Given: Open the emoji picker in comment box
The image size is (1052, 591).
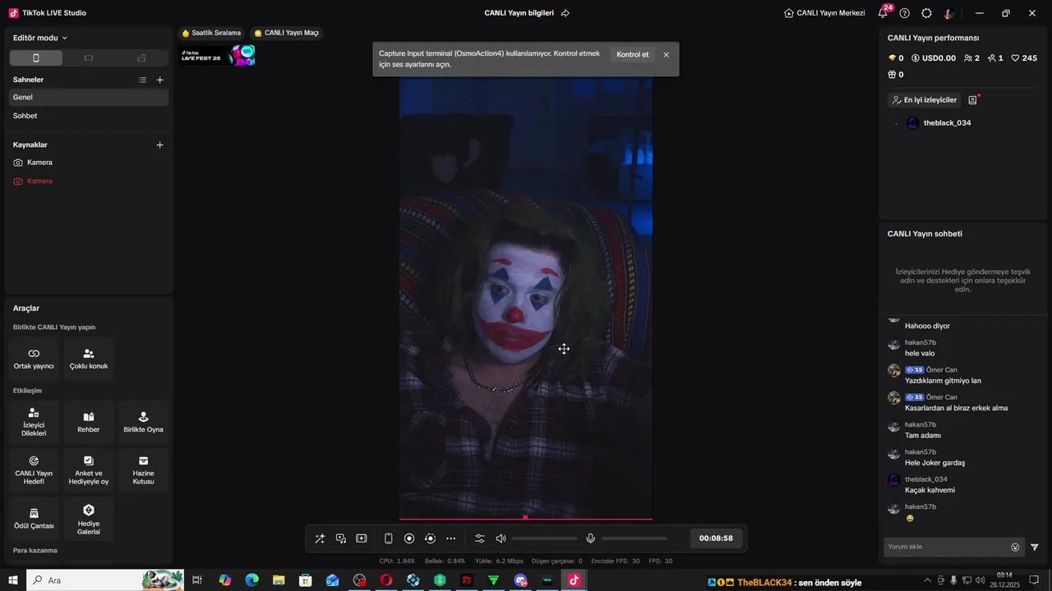Looking at the screenshot, I should point(1015,547).
